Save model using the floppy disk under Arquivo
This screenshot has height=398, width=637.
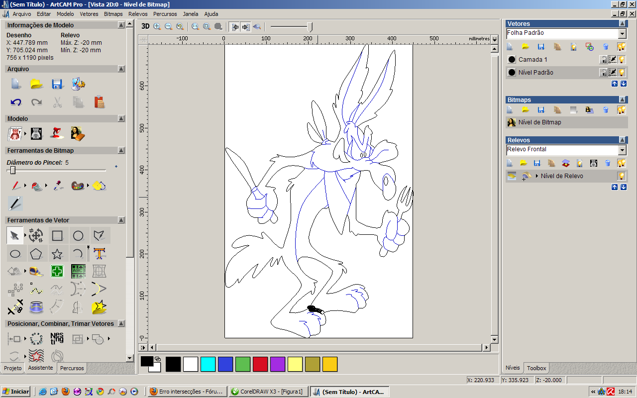tap(57, 84)
